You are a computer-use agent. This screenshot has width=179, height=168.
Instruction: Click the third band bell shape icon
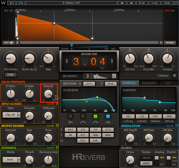pyautogui.click(x=95, y=122)
